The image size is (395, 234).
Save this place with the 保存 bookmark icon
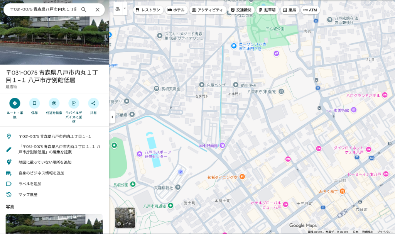pyautogui.click(x=34, y=103)
